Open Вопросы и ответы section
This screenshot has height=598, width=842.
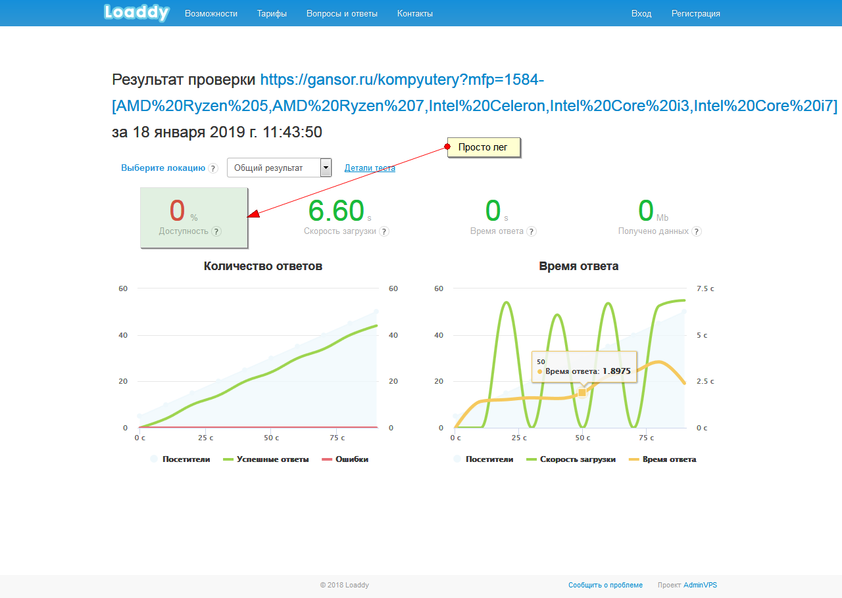[x=342, y=13]
